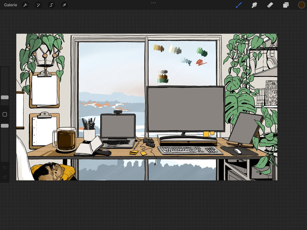Open the Actions wrench menu
The width and height of the screenshot is (307, 230).
[25, 5]
